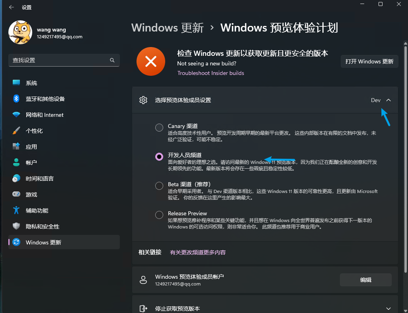Open 有关更改频道更多内容 link

(198, 252)
